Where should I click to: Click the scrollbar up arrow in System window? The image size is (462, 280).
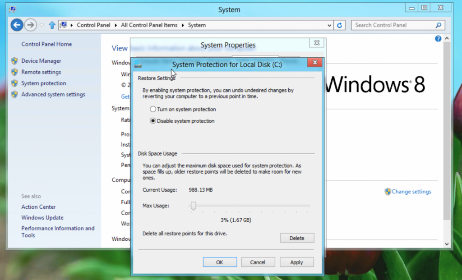tap(447, 38)
